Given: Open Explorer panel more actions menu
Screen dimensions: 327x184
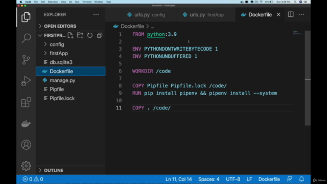Looking at the screenshot, I should tap(96, 15).
